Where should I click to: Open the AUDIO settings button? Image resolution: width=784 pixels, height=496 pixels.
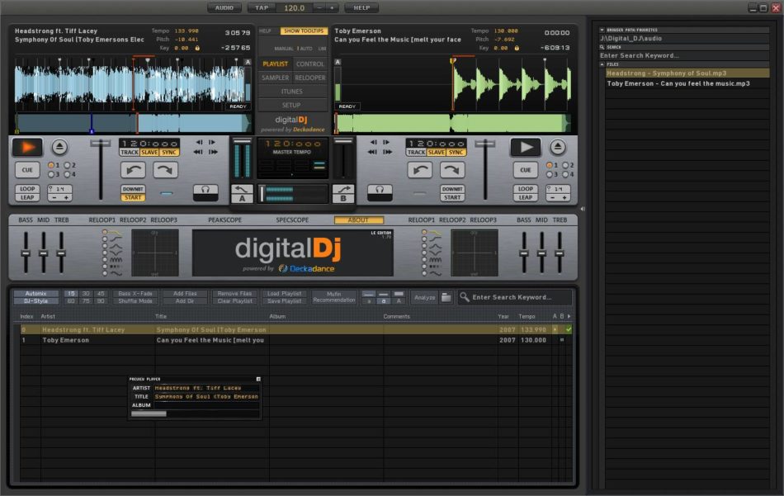point(224,8)
